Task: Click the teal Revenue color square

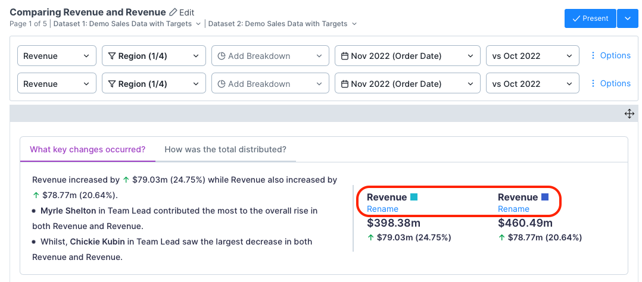Action: click(x=414, y=197)
